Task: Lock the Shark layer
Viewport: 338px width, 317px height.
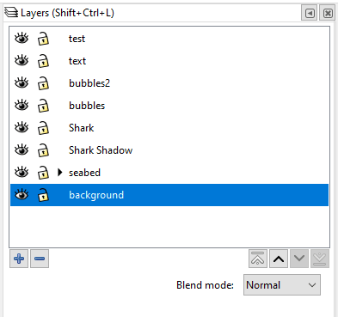Action: click(43, 128)
